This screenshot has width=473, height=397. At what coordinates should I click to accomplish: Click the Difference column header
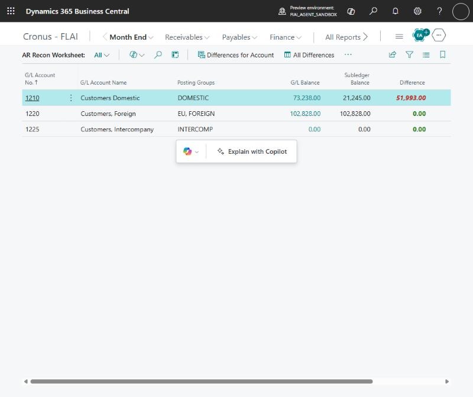[x=412, y=82]
